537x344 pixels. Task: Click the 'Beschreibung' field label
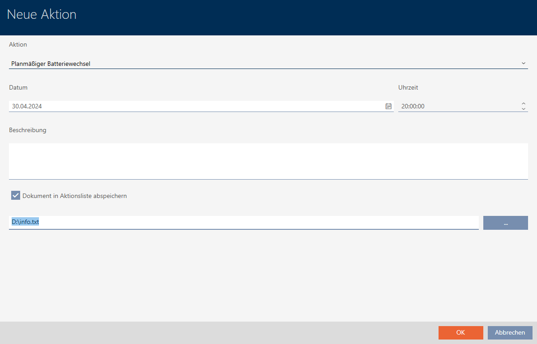coord(28,130)
